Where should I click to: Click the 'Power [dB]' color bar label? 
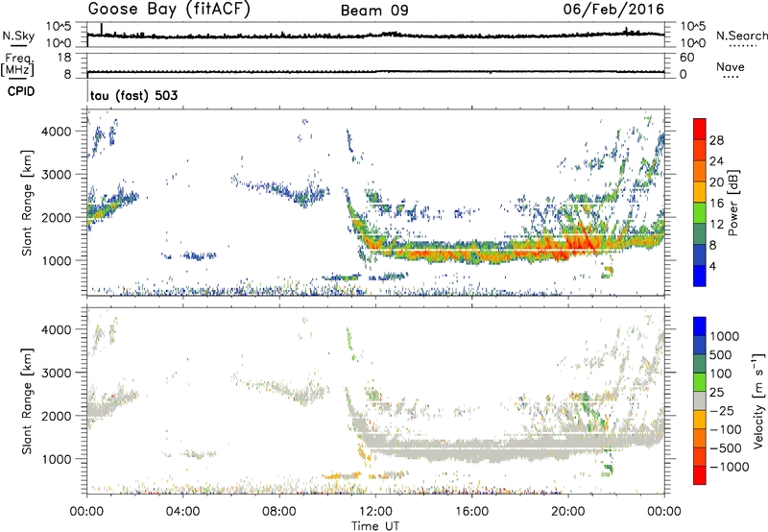733,203
